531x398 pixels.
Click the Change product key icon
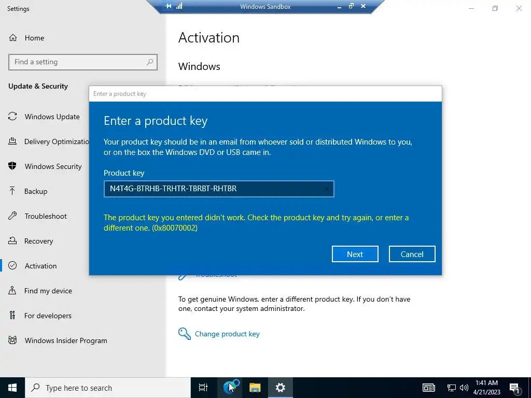click(185, 334)
